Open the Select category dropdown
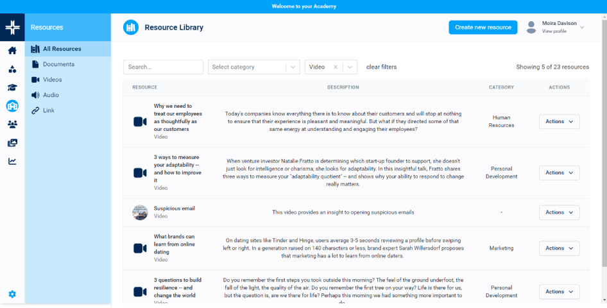 tap(254, 67)
